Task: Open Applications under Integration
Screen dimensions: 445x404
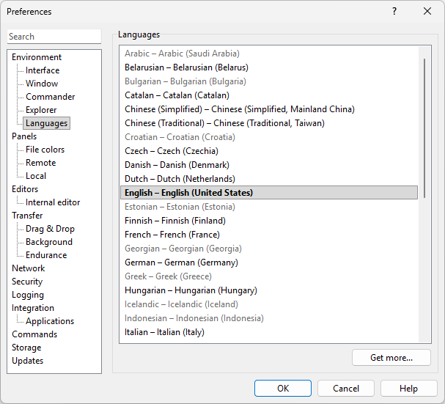Action: pos(50,321)
